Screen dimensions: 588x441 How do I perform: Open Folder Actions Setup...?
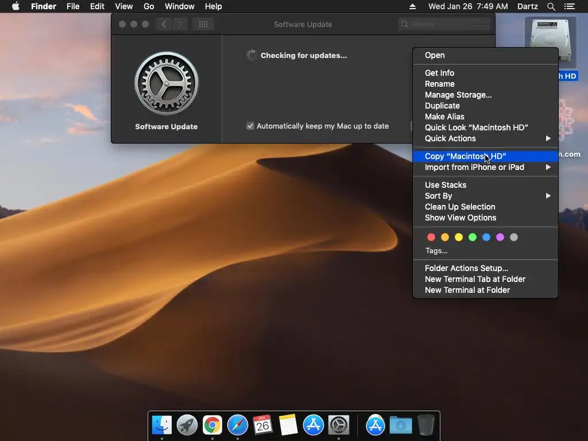click(485, 268)
